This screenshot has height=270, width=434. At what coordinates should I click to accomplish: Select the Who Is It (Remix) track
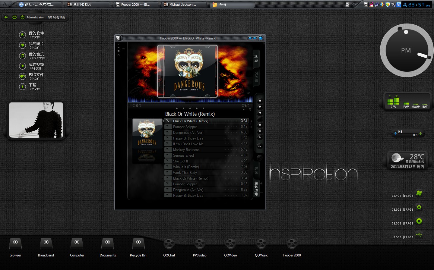(x=206, y=167)
